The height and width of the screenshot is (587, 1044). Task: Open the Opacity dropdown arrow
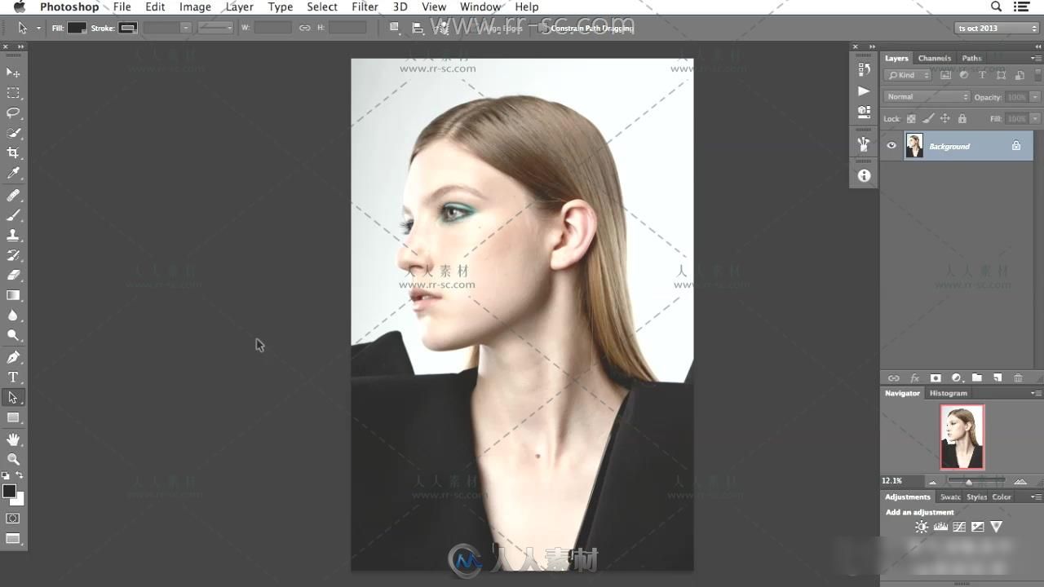click(1035, 97)
